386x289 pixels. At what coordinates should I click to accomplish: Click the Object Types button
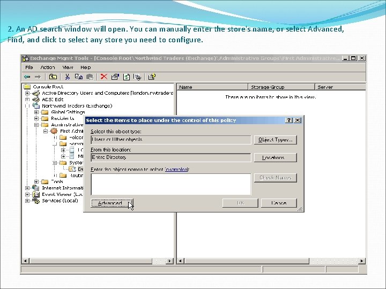pyautogui.click(x=275, y=140)
